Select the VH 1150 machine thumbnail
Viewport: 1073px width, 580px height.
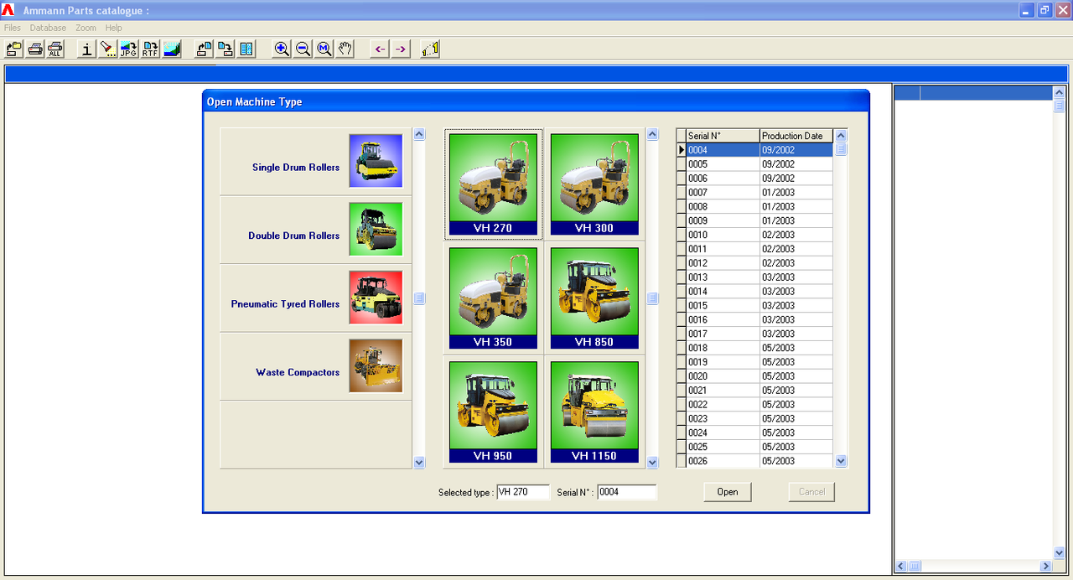coord(594,412)
